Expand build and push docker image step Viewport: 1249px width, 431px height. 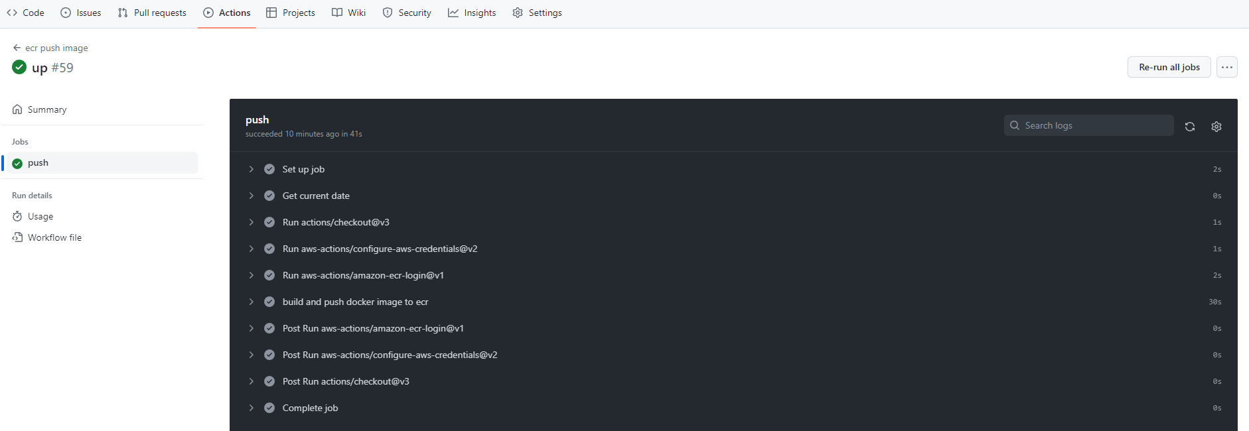click(252, 302)
